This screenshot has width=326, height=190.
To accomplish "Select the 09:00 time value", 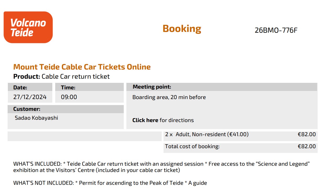I will point(69,97).
